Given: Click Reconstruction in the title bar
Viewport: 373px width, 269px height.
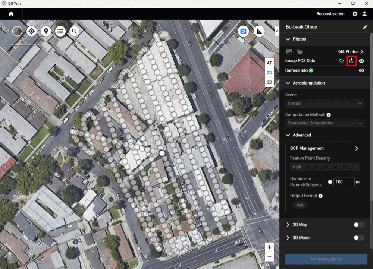Looking at the screenshot, I should tap(330, 14).
